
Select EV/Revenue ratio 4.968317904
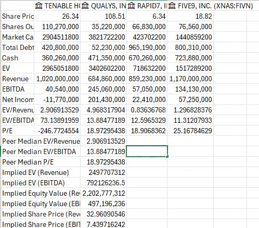coord(106,110)
